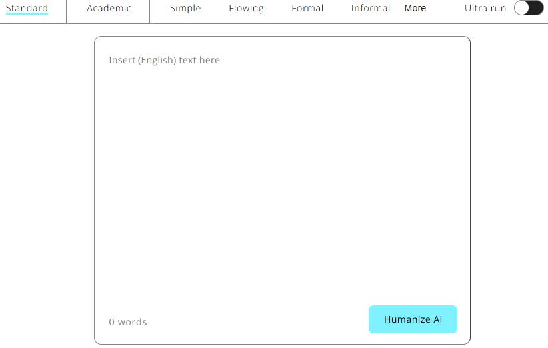
Task: Pick the Flowing writing style
Action: pyautogui.click(x=246, y=9)
